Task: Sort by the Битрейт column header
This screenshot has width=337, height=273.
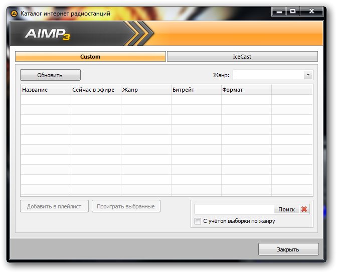Action: pos(196,90)
